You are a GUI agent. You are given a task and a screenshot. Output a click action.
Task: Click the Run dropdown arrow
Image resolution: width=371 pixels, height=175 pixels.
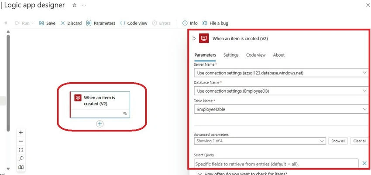click(x=32, y=23)
